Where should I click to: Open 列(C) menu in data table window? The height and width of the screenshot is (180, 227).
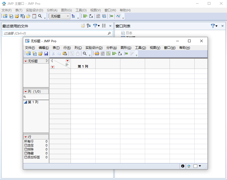[x=78, y=48]
